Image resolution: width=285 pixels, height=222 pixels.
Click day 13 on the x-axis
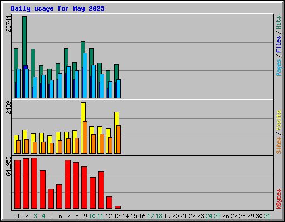click(117, 216)
